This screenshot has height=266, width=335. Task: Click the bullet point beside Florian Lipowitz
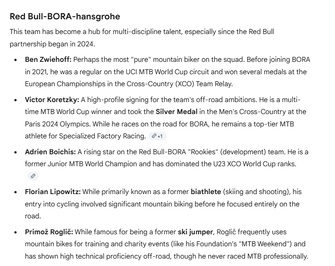click(15, 192)
